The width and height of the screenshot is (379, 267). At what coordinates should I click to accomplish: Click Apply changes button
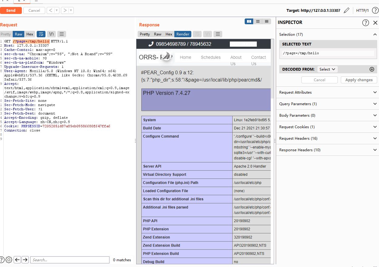(x=359, y=80)
